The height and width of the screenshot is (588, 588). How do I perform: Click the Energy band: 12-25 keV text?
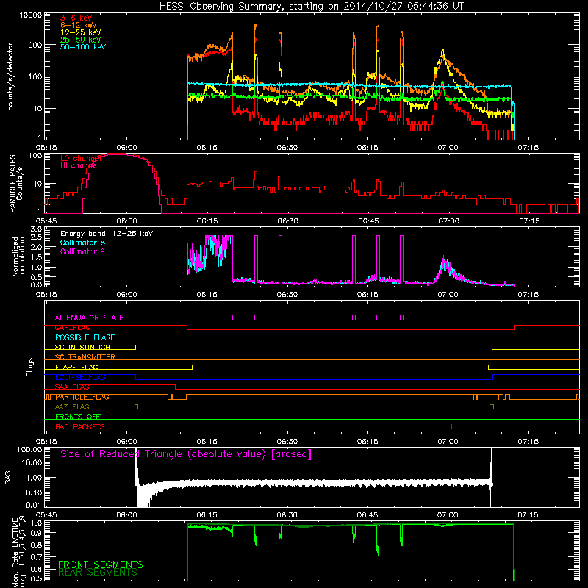[x=107, y=234]
